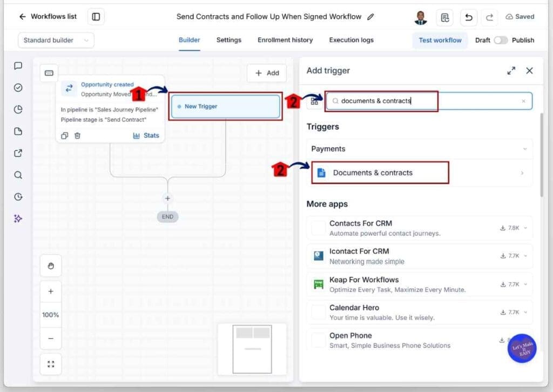Open the user profile avatar
The width and height of the screenshot is (553, 392).
(420, 17)
